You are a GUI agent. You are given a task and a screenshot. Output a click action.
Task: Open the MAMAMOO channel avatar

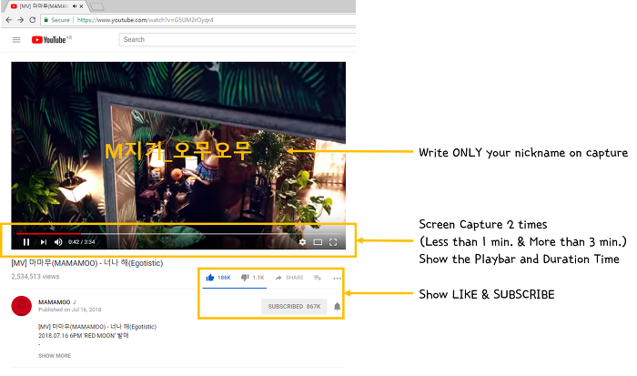22,306
